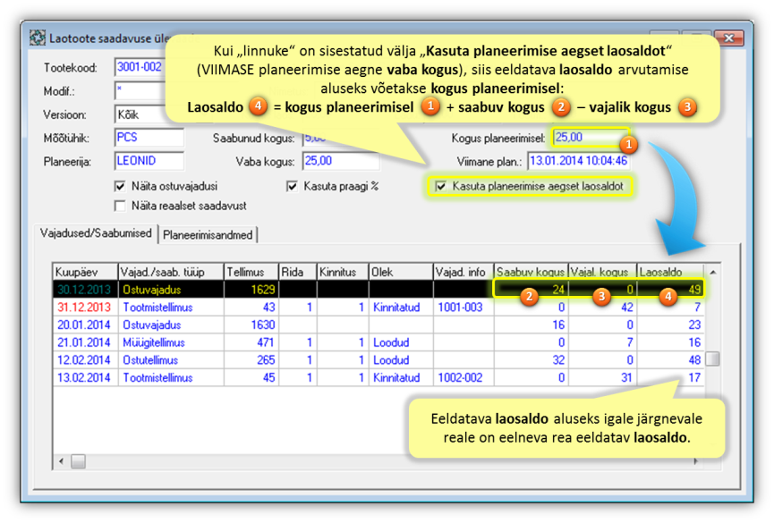Click the Laosaldo column header
The image size is (774, 523).
click(670, 272)
